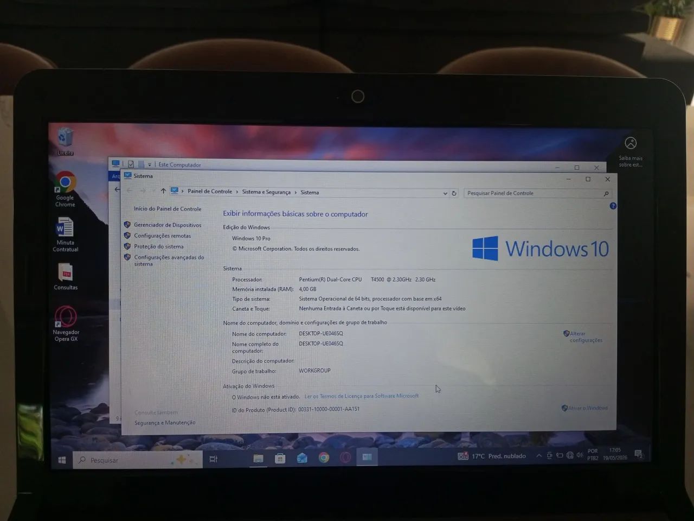This screenshot has width=694, height=521.
Task: Open the POR PTB2 language selector
Action: pyautogui.click(x=593, y=454)
